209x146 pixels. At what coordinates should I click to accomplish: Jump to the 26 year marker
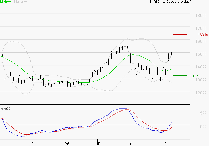(67, 144)
